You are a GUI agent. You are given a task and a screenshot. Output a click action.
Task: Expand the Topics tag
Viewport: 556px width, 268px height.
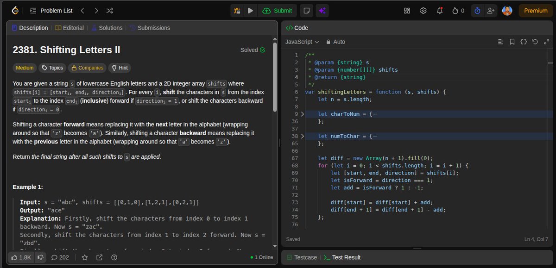[x=52, y=68]
